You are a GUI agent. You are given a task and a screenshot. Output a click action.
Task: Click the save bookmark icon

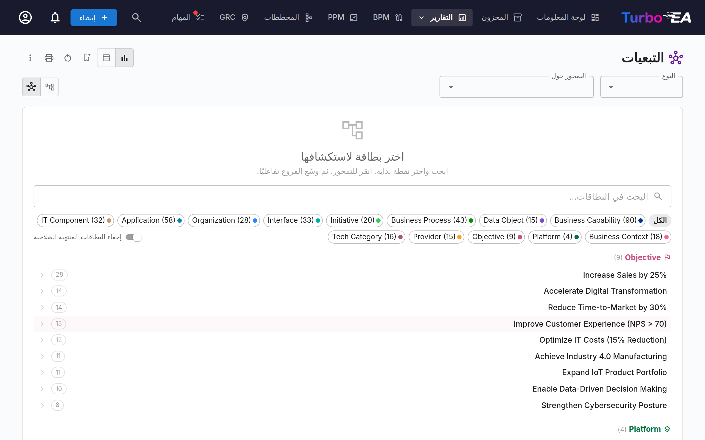pyautogui.click(x=86, y=58)
